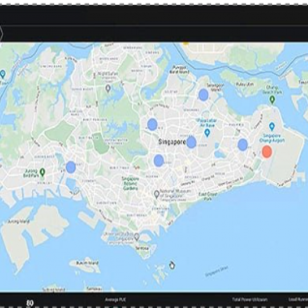Select the blue marker nearest Jurong Bird Park
The width and height of the screenshot is (308, 308).
[x=71, y=167]
